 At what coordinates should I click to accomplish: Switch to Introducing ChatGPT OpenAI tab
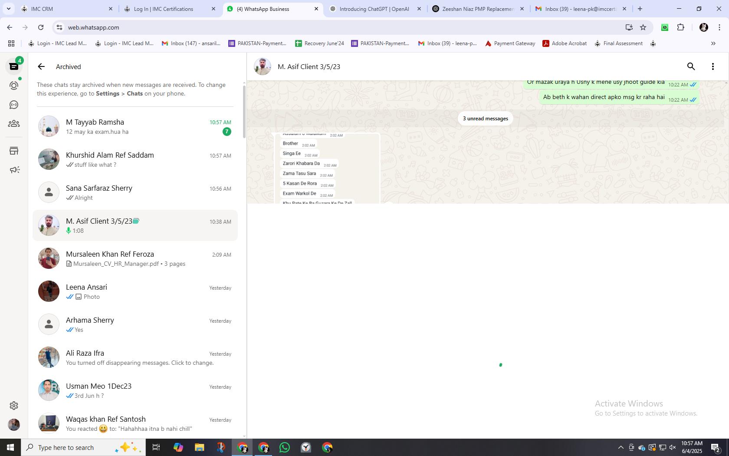[x=375, y=9]
